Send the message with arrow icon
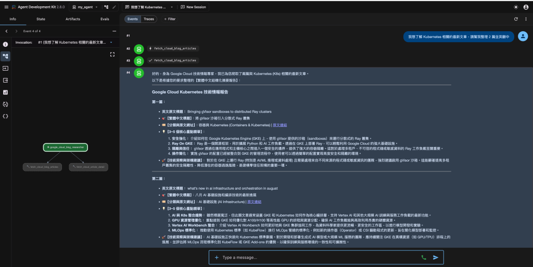The height and width of the screenshot is (267, 533). (436, 258)
